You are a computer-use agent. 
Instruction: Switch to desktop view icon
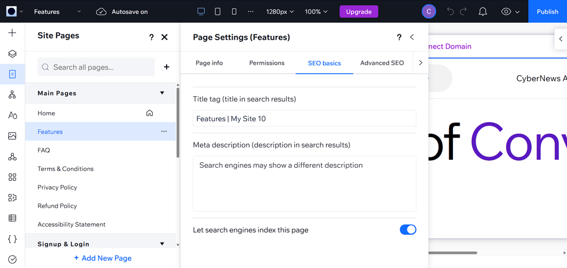pyautogui.click(x=201, y=12)
